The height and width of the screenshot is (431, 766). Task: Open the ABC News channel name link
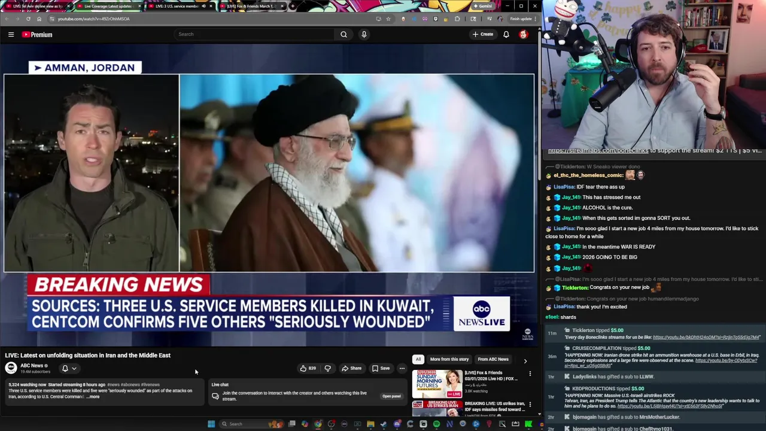[32, 365]
